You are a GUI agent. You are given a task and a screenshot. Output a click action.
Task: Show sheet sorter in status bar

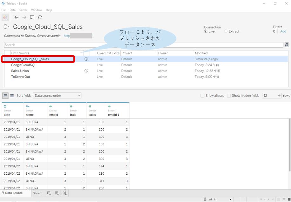coord(279,199)
